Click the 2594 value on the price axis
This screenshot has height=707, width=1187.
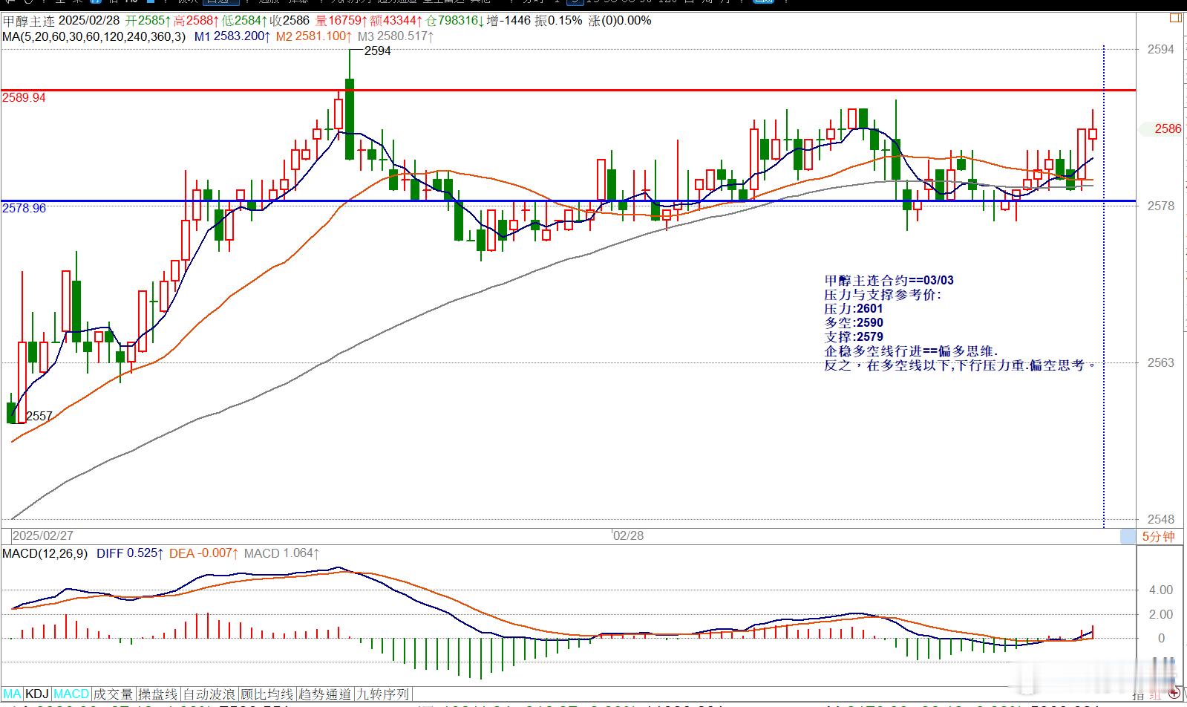[1161, 49]
